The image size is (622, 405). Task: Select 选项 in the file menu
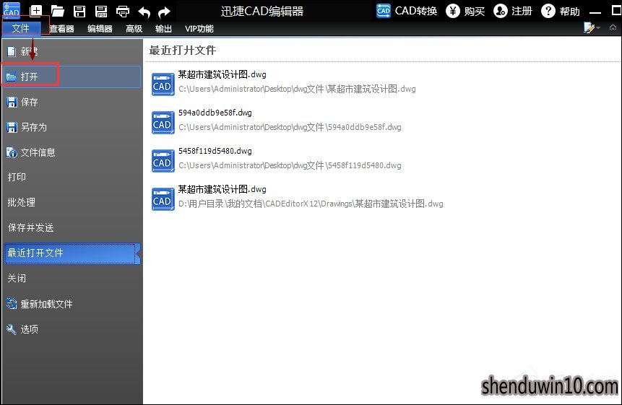[72, 329]
